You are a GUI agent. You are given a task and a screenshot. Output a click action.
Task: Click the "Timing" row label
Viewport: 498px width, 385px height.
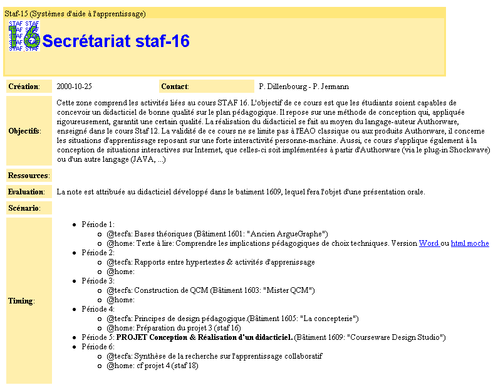(x=21, y=301)
